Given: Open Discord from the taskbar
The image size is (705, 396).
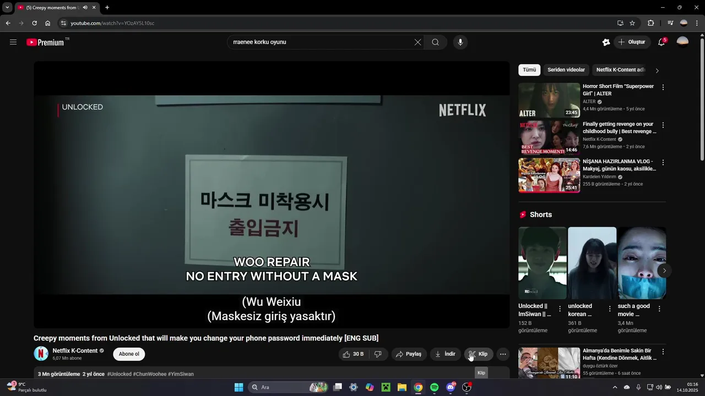Looking at the screenshot, I should click(451, 387).
